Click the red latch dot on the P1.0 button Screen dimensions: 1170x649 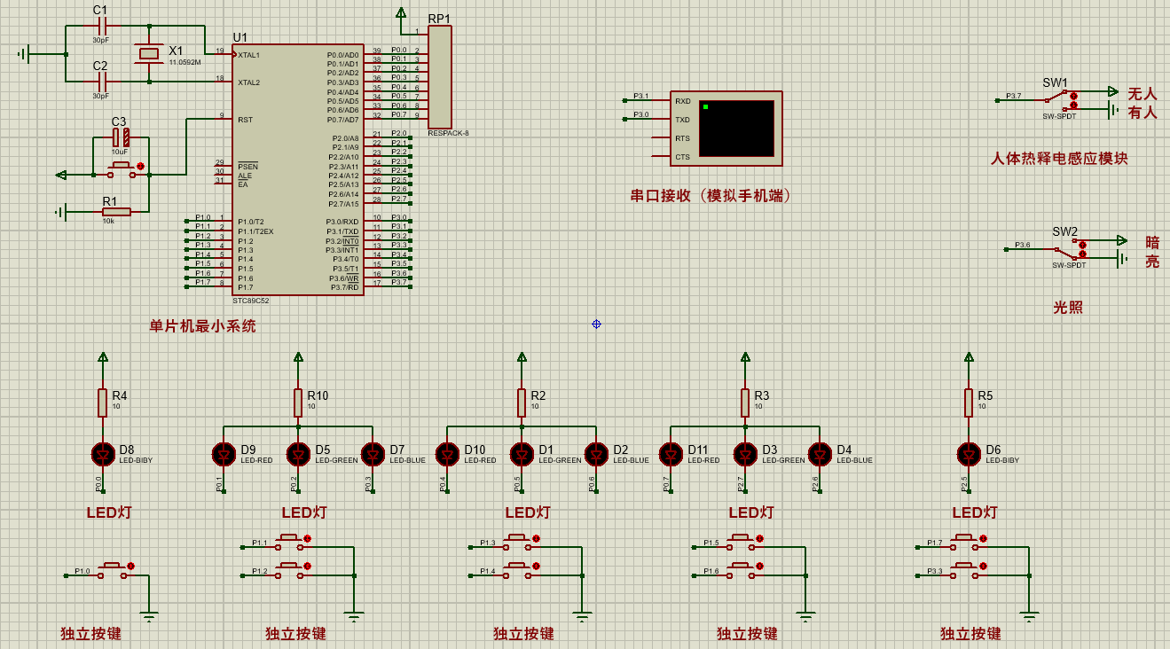tap(131, 566)
